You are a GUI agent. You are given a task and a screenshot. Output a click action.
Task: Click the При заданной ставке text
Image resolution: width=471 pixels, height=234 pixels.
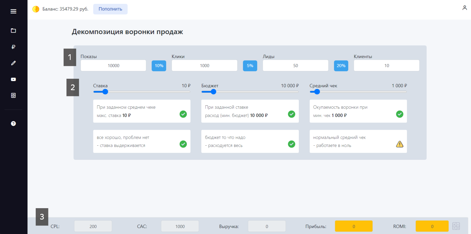(x=227, y=107)
